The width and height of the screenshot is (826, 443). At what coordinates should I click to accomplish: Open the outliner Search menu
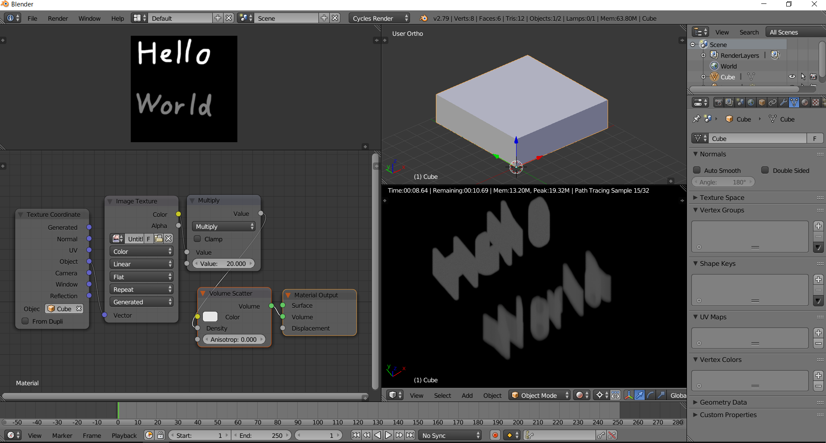pyautogui.click(x=749, y=32)
